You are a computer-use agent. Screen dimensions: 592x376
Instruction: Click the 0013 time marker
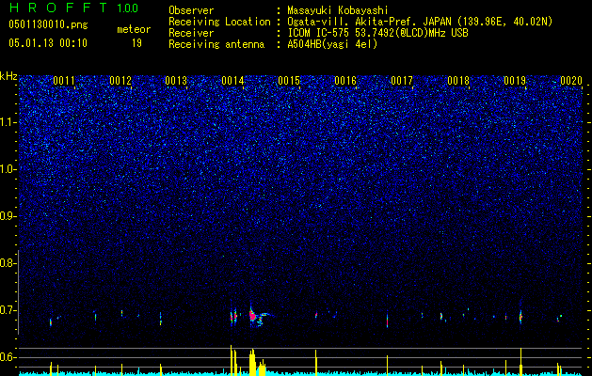176,80
